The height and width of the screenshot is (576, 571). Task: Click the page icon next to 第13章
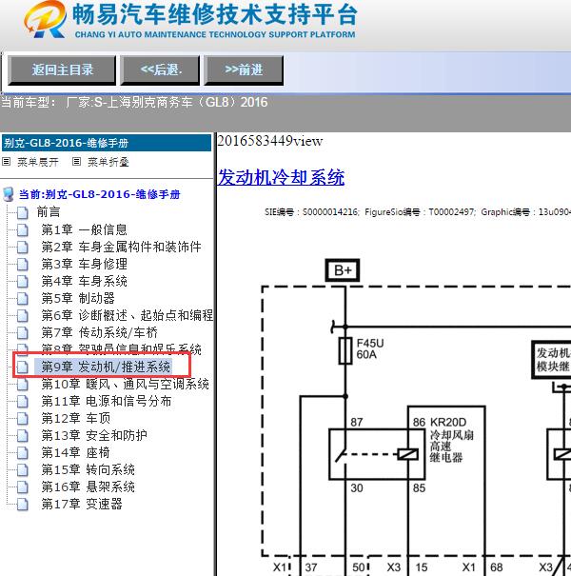pos(23,436)
